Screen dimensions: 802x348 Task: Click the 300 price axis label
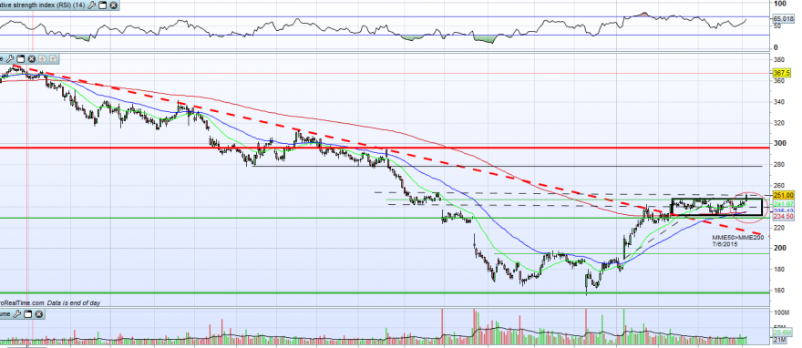pos(779,143)
